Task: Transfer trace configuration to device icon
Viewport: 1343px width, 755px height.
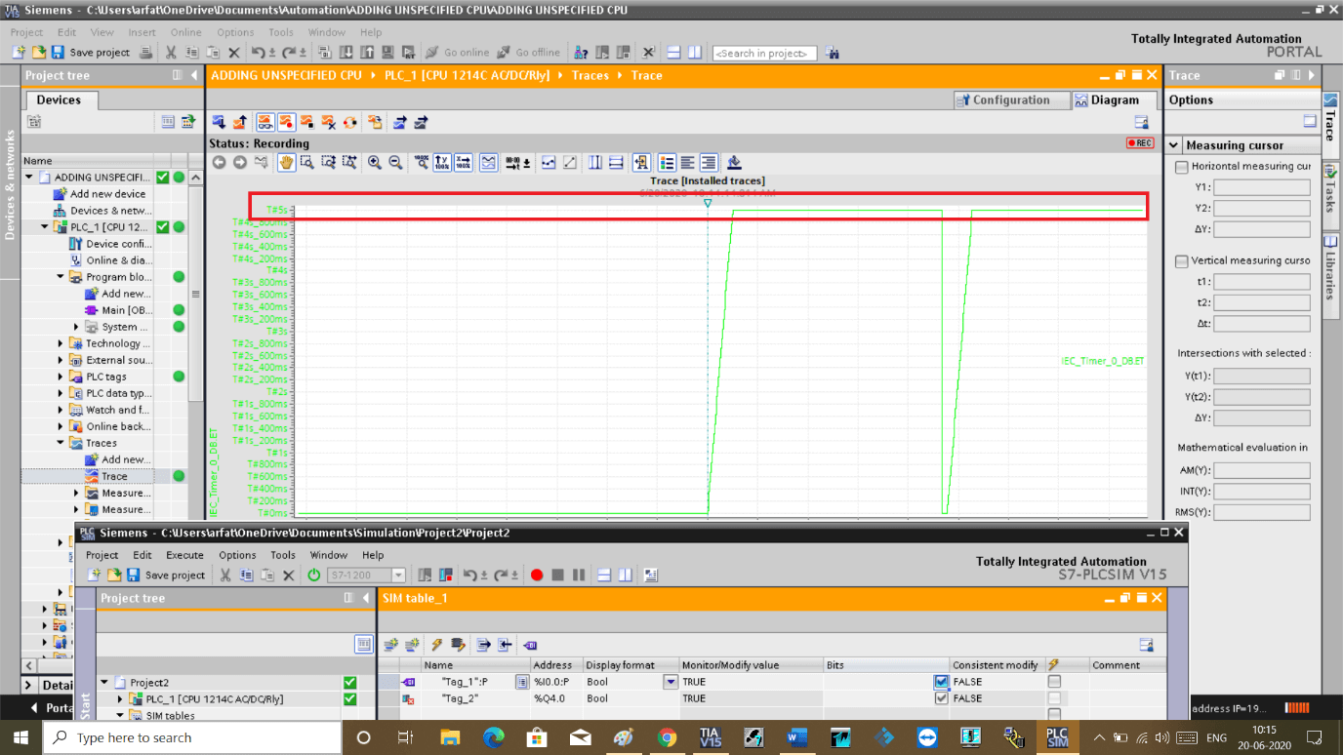Action: (x=218, y=122)
